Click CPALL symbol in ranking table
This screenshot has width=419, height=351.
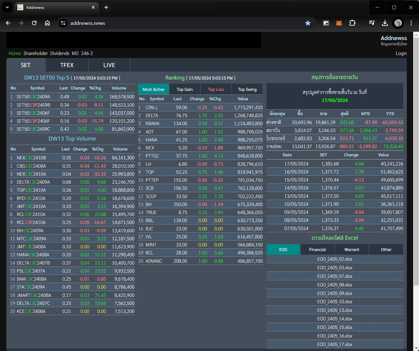(x=152, y=107)
